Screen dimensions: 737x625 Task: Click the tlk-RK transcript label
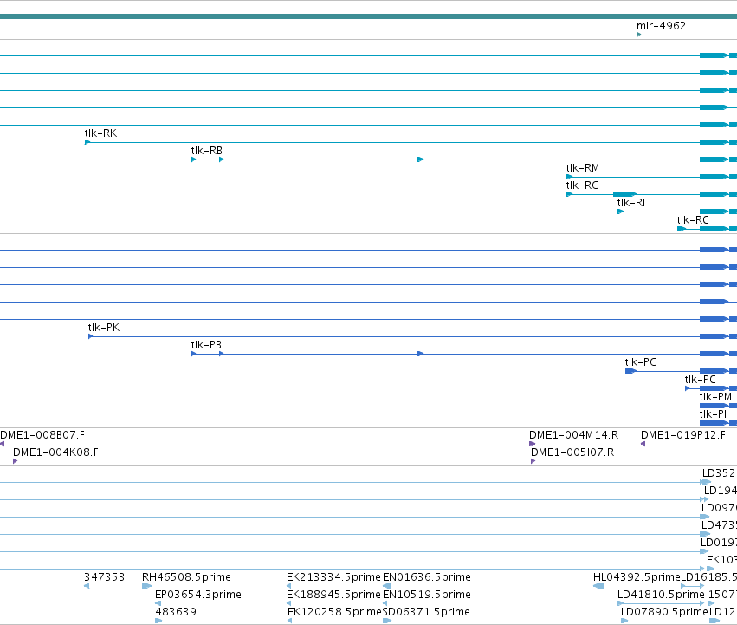(100, 133)
